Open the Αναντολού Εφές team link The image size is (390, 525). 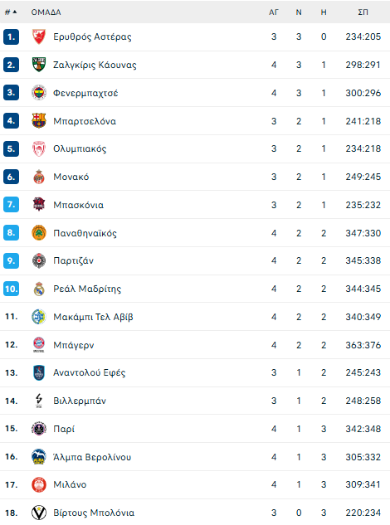point(89,372)
